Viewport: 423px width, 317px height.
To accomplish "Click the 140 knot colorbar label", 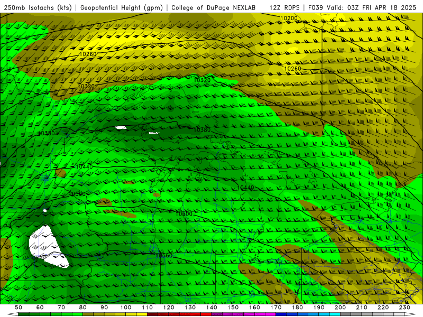I will coord(212,307).
